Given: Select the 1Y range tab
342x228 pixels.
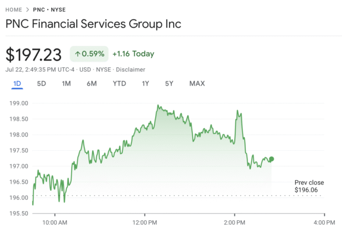Looking at the screenshot, I should coord(146,83).
